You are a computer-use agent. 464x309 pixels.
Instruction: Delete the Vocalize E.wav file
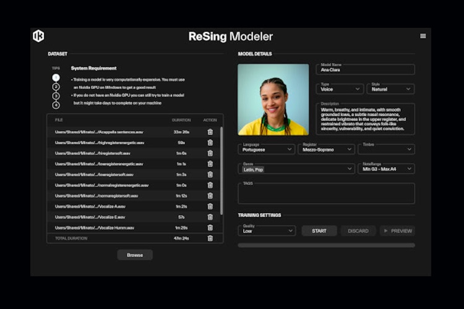[210, 217]
